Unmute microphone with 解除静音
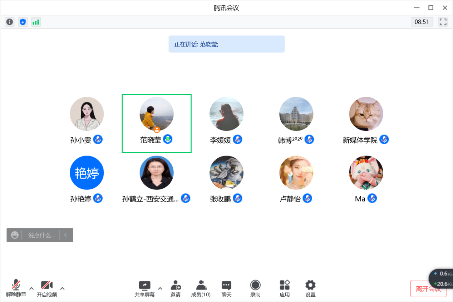Image resolution: width=453 pixels, height=302 pixels. 16,288
